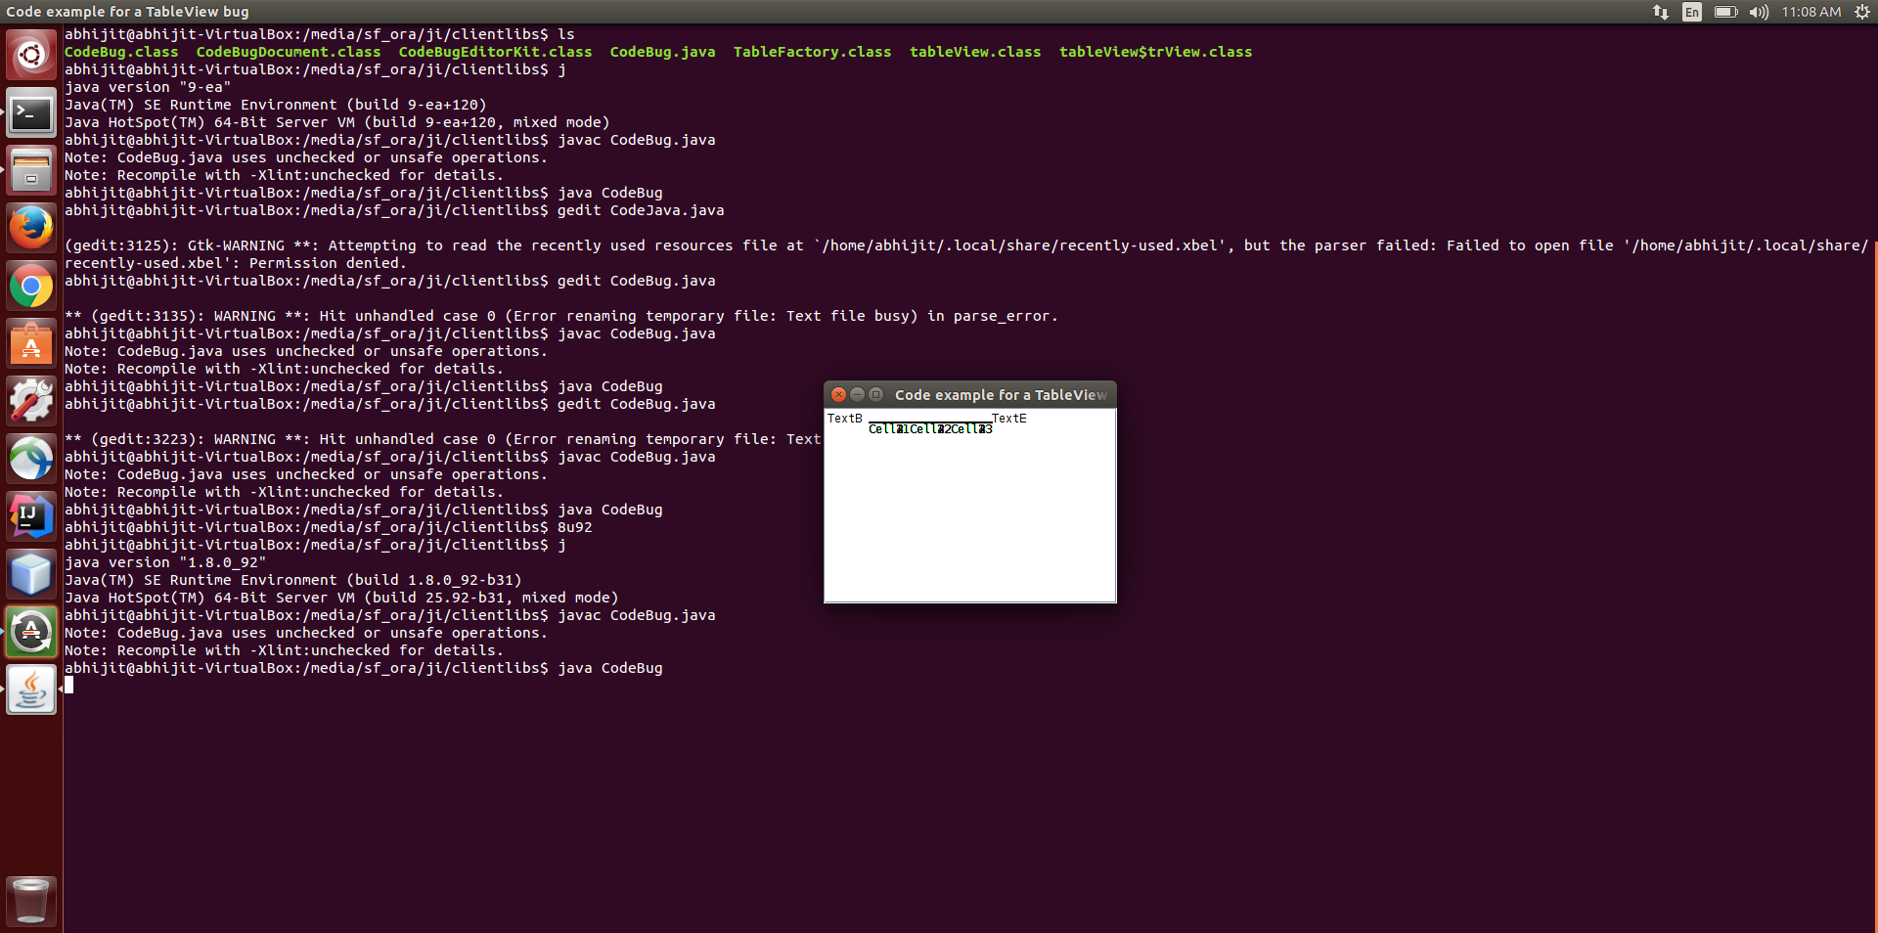Launch IntelliJ IDEA from the launcher
Viewport: 1878px width, 933px height.
[x=31, y=516]
